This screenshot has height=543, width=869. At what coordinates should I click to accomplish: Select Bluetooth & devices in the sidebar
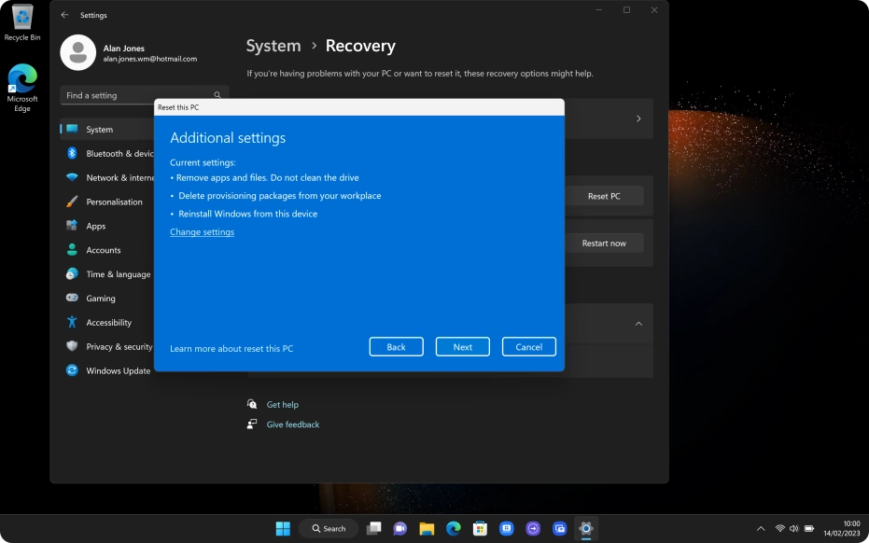(110, 153)
